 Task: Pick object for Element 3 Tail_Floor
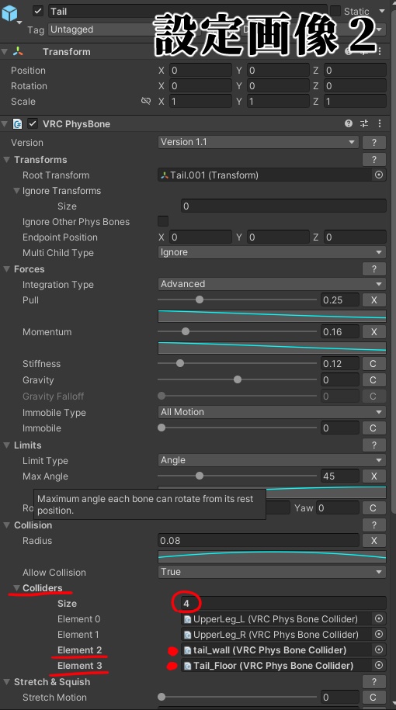coord(379,665)
